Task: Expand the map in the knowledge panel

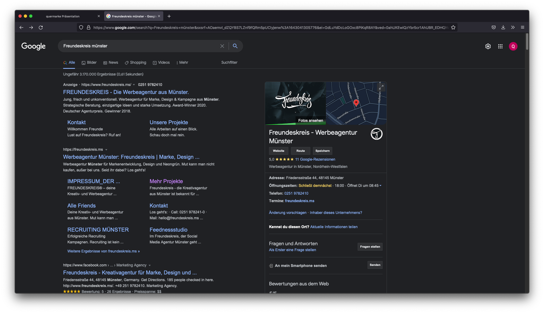Action: point(381,87)
